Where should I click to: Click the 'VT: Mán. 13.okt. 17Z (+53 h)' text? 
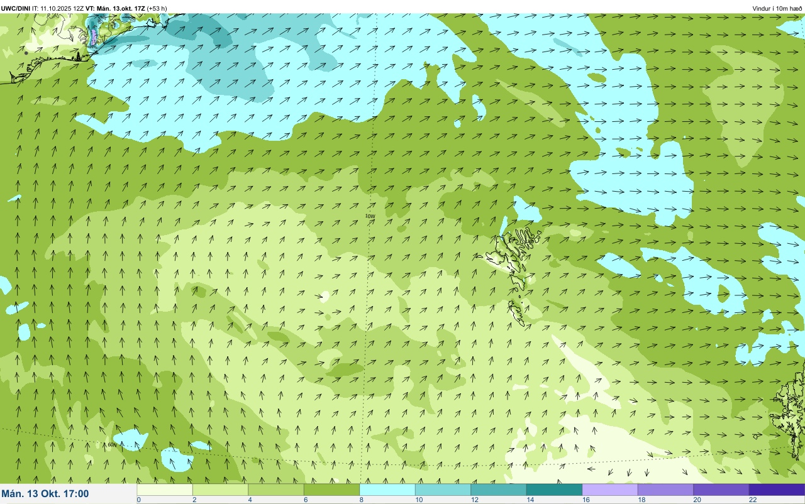(126, 8)
